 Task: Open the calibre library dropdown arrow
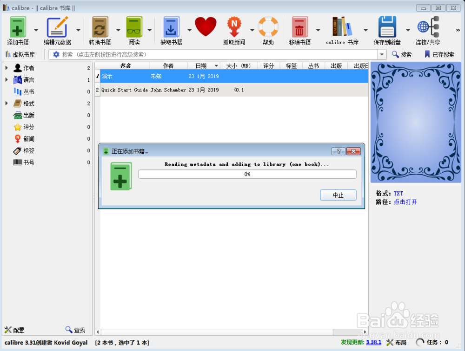[x=365, y=30]
